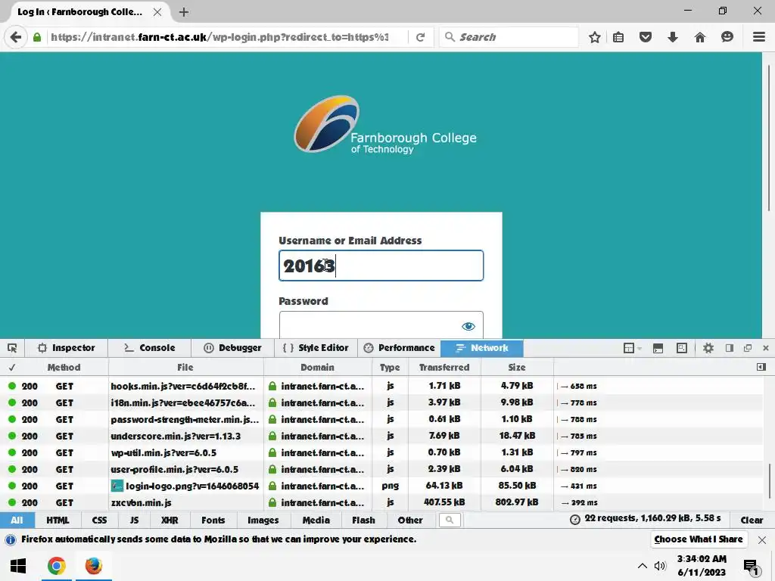Open the Firefox hamburger menu
The height and width of the screenshot is (581, 775).
(758, 37)
